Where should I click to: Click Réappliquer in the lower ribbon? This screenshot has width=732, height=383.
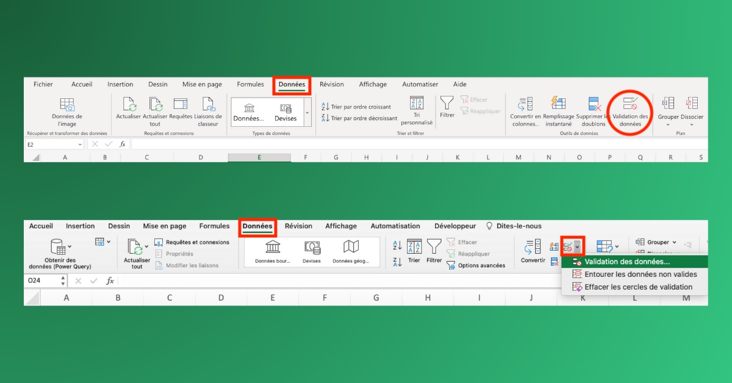pyautogui.click(x=468, y=254)
